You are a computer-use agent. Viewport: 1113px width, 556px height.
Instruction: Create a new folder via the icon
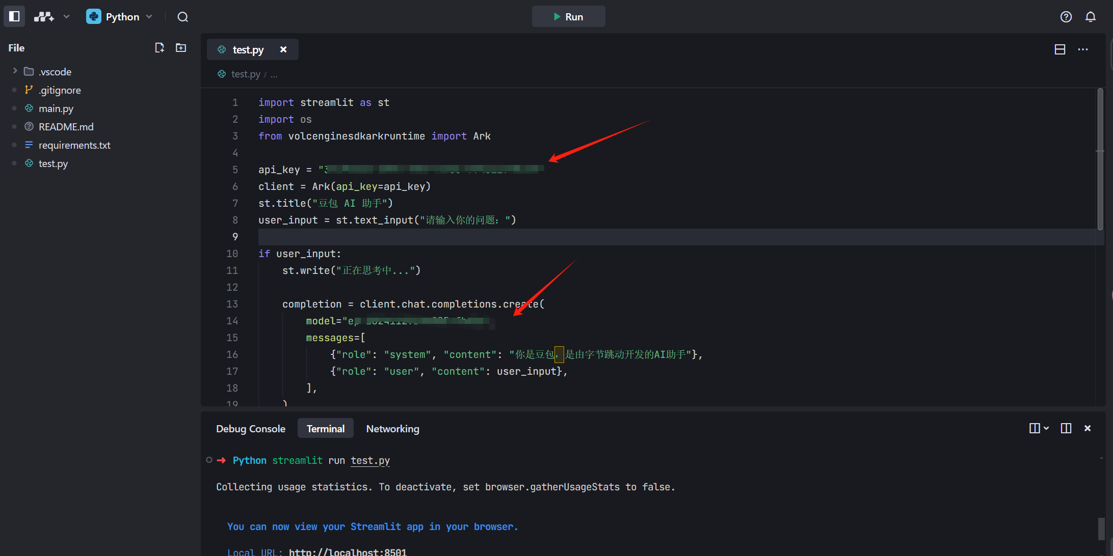pyautogui.click(x=181, y=47)
